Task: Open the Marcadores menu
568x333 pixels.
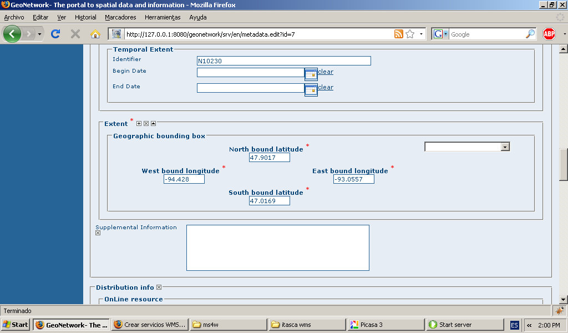Action: coord(120,17)
